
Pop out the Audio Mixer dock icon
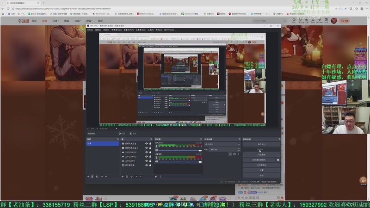201,139
